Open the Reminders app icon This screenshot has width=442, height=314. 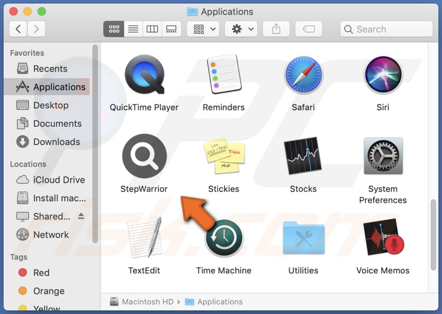coord(224,74)
